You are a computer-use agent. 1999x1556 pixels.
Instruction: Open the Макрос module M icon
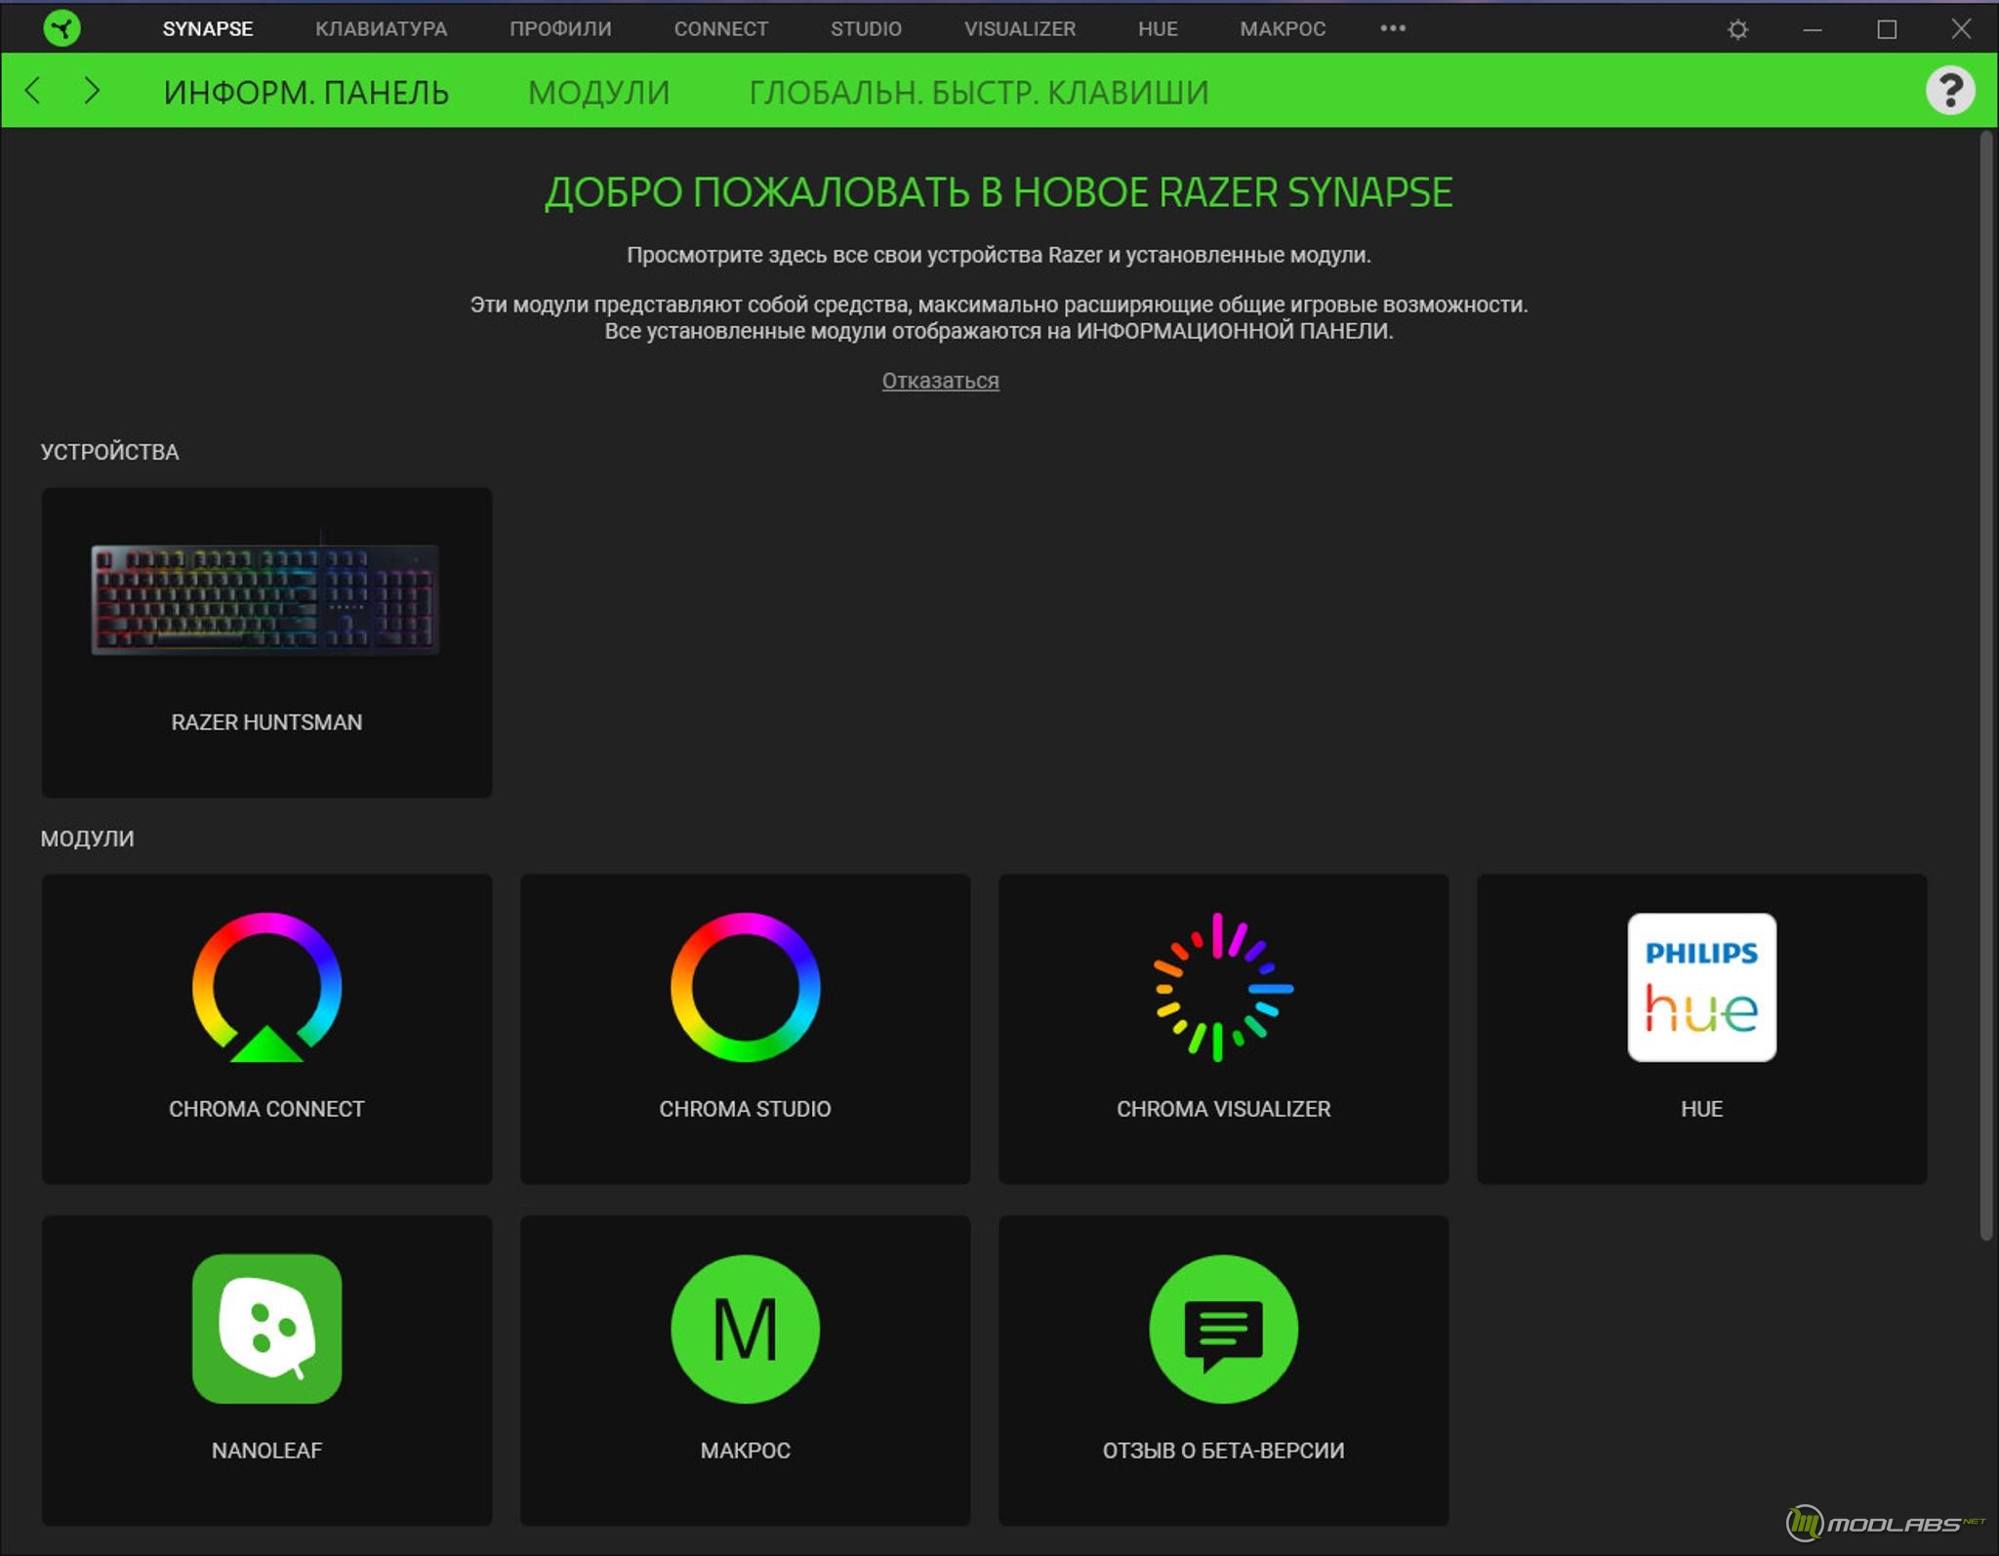(x=745, y=1329)
